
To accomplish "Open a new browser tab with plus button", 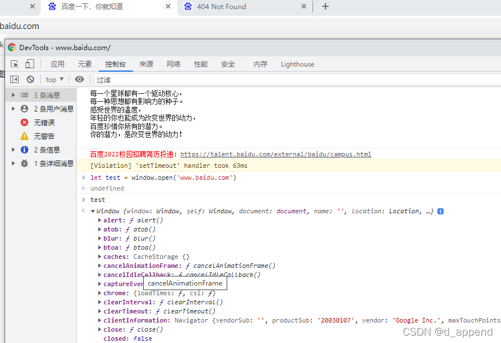I will 325,6.
